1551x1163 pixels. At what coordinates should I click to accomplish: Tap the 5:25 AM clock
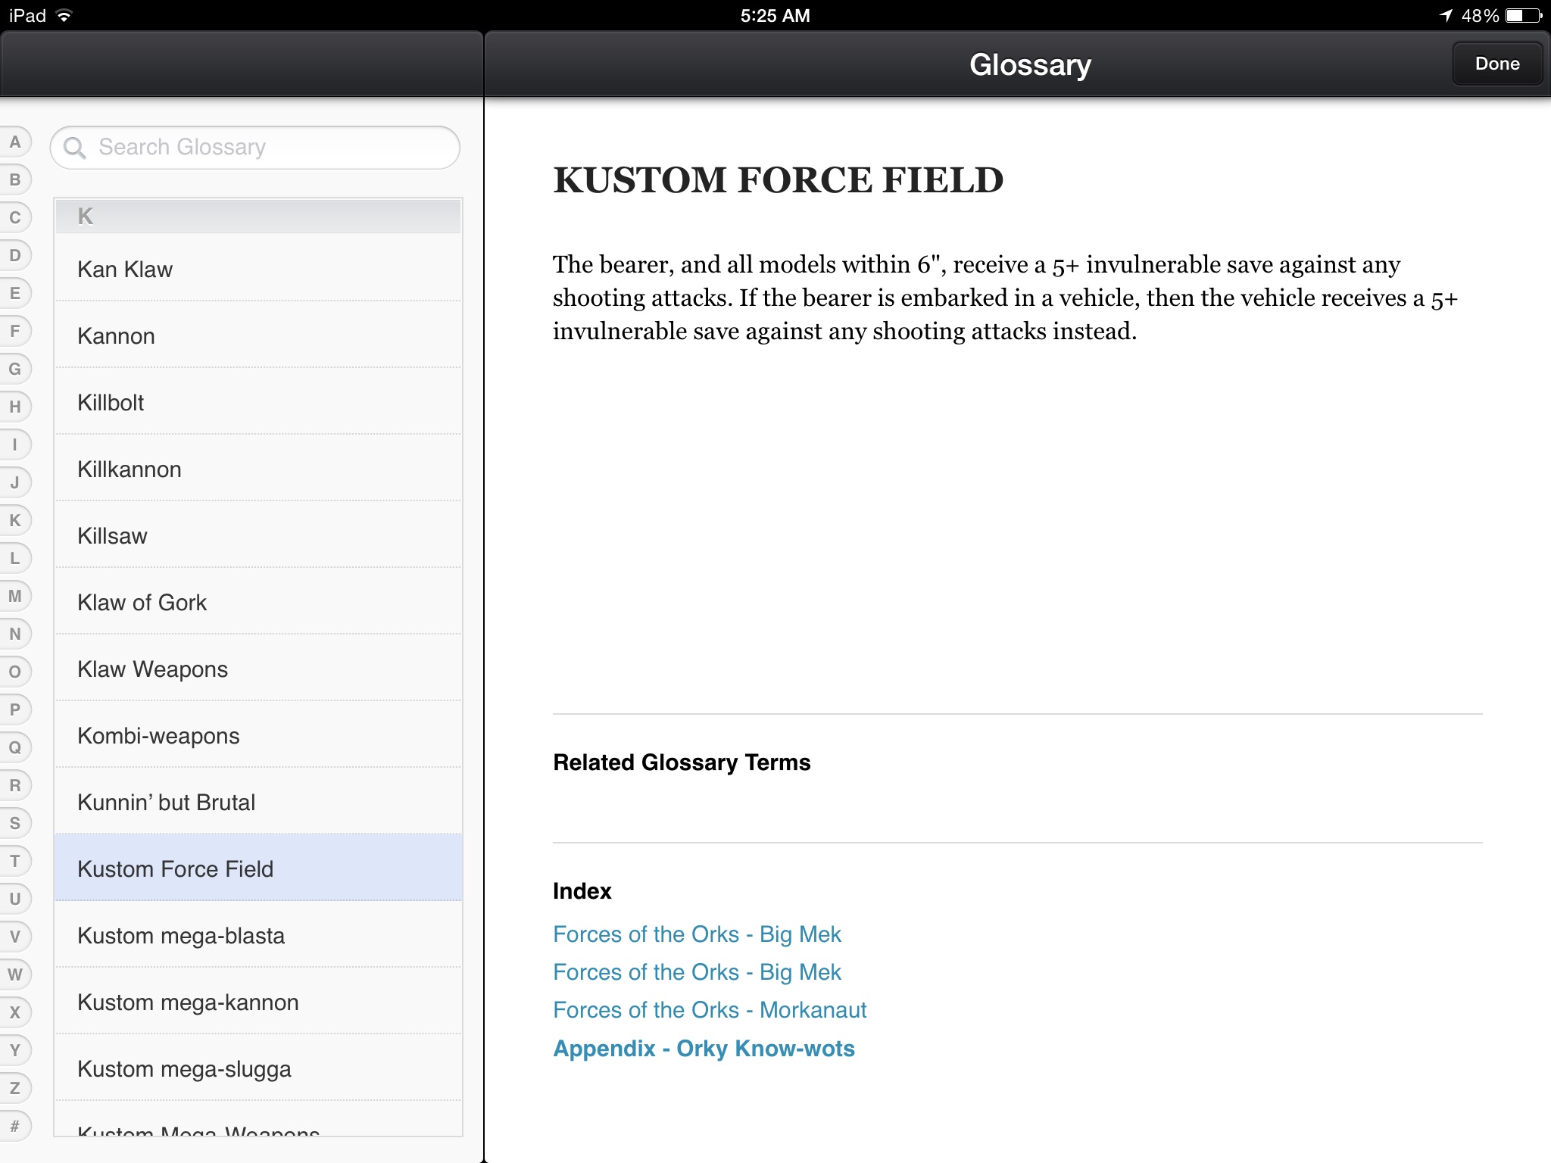click(775, 15)
